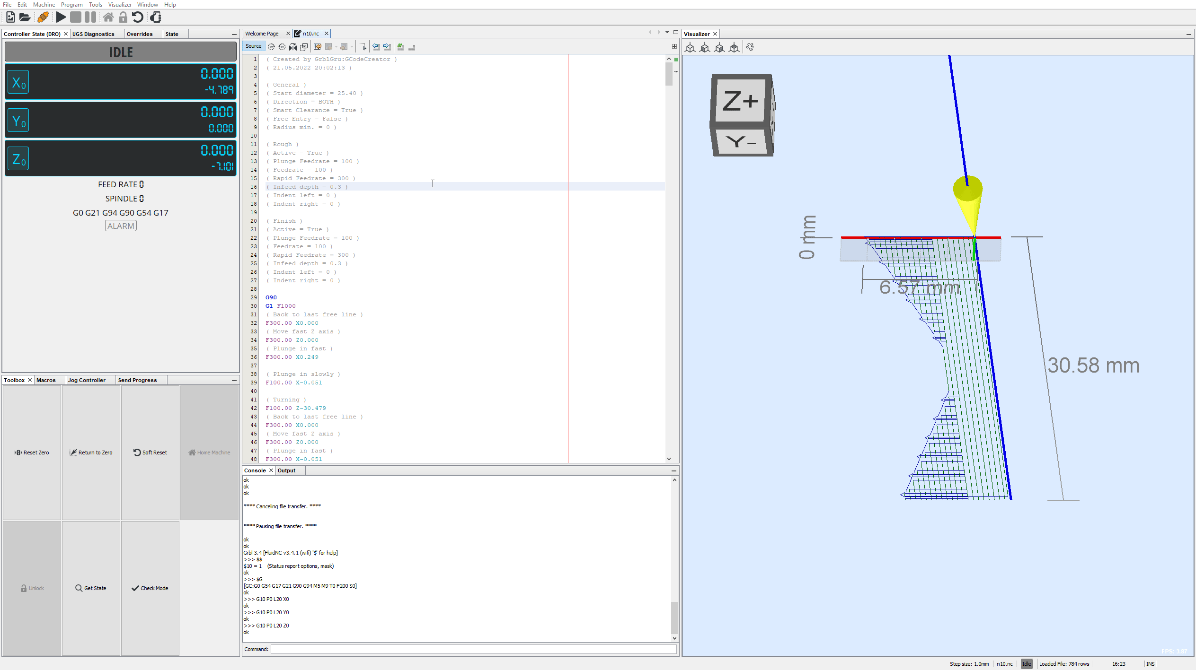Switch to the Jog Controller tab
The height and width of the screenshot is (670, 1196).
tap(87, 380)
